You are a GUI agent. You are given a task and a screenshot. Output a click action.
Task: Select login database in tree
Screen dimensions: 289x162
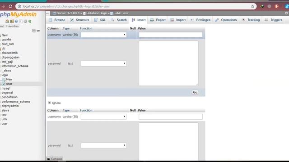pyautogui.click(x=5, y=75)
